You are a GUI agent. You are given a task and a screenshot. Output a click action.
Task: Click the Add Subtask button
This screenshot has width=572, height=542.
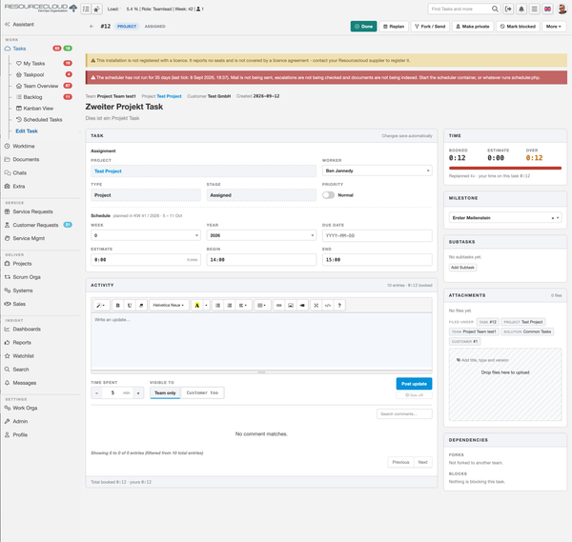(x=462, y=267)
